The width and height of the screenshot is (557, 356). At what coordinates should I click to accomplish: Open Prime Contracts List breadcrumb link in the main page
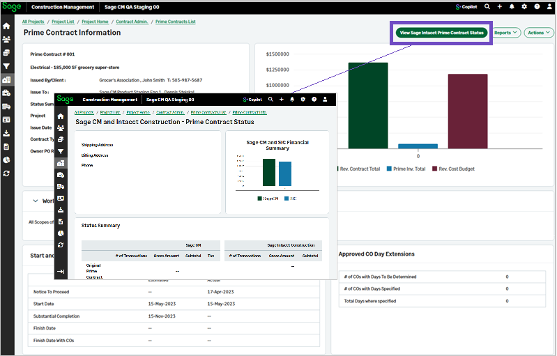pyautogui.click(x=175, y=22)
